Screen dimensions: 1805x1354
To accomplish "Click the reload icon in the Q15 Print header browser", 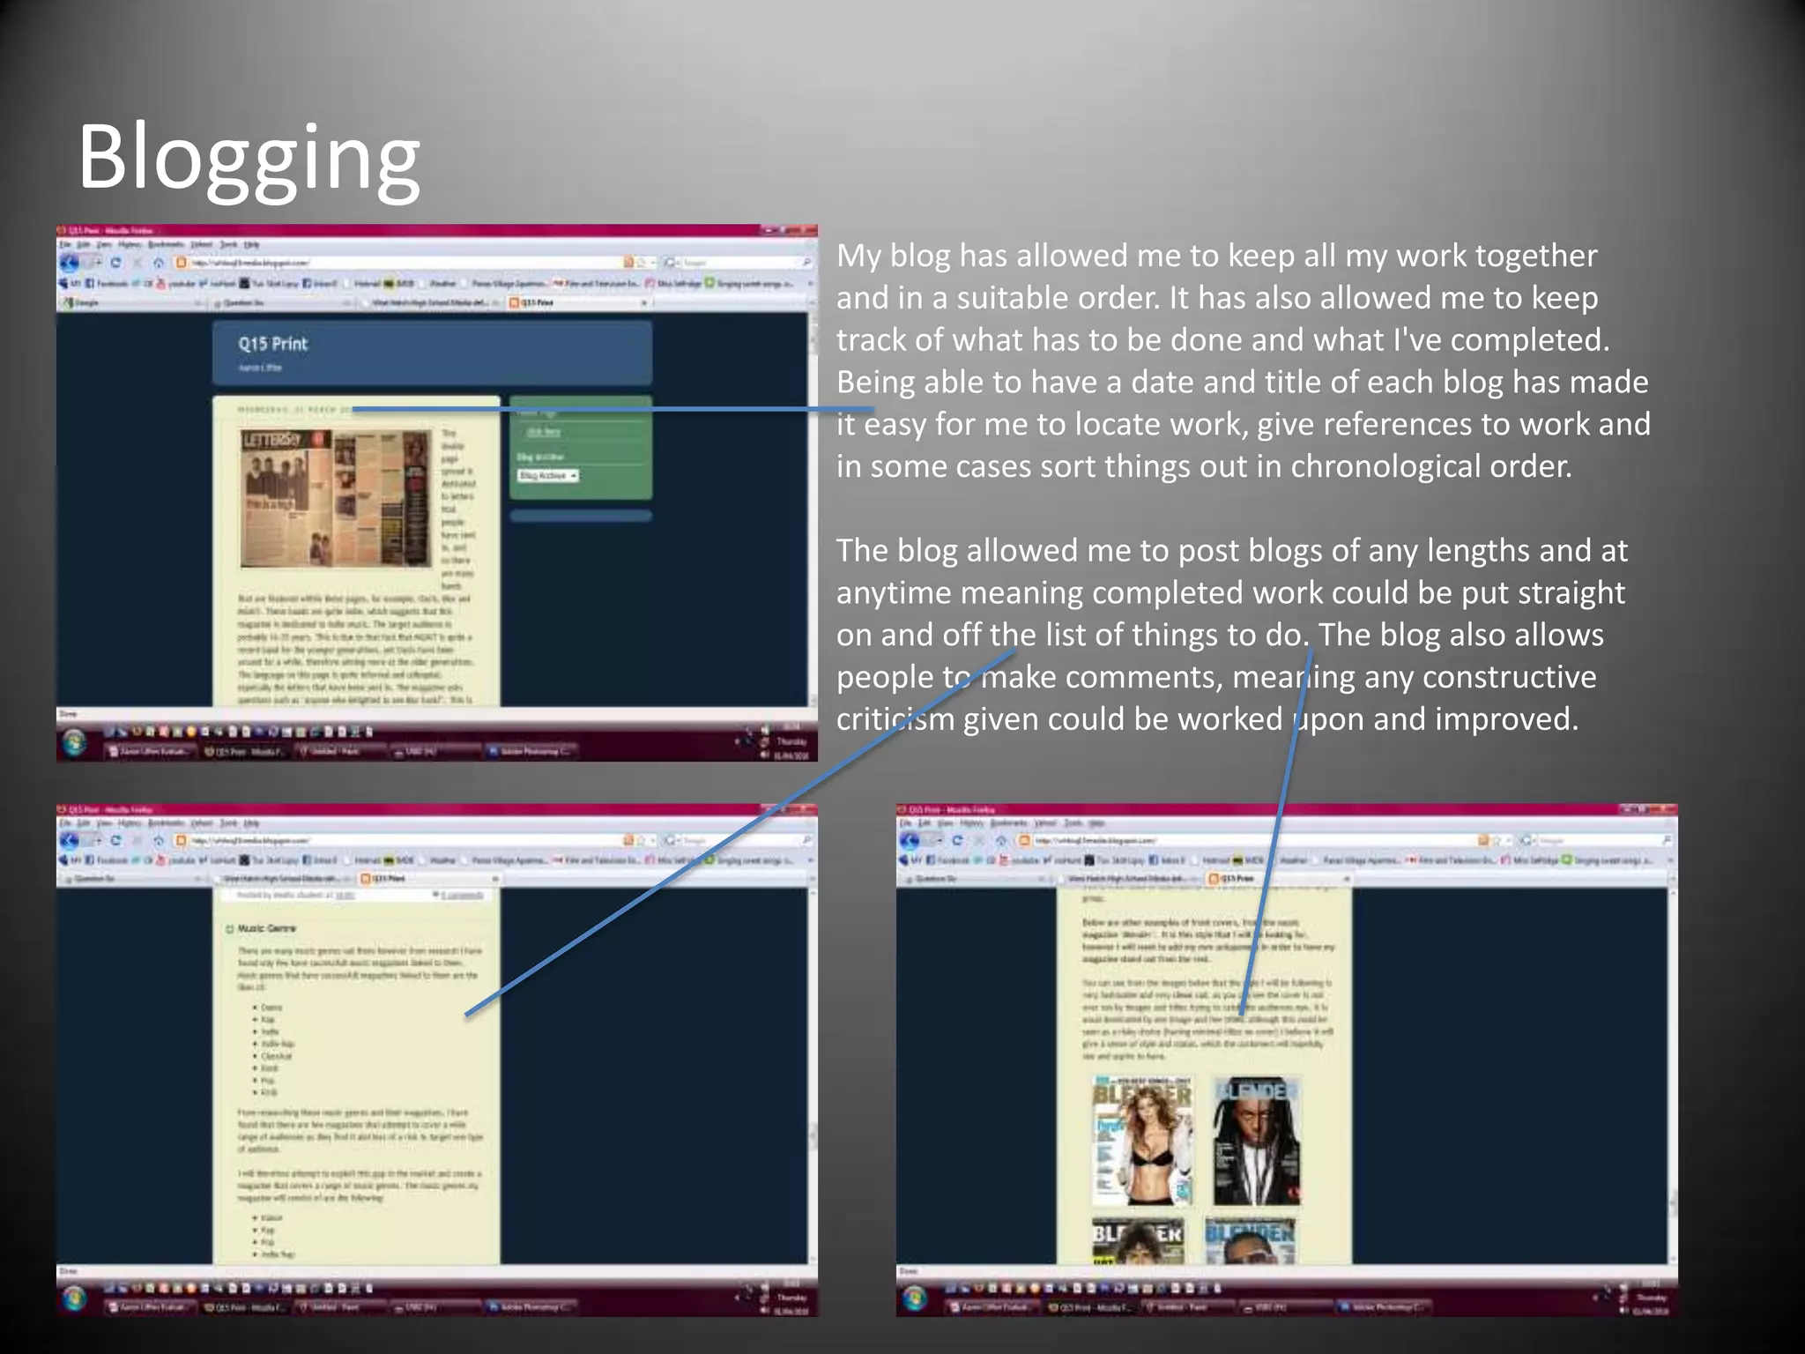I will point(115,263).
